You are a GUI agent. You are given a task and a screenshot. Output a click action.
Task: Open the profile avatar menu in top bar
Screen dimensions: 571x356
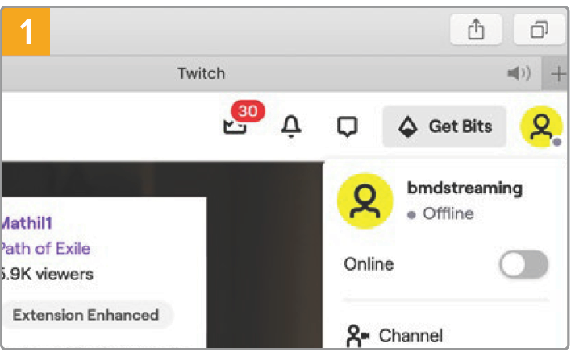tap(541, 126)
